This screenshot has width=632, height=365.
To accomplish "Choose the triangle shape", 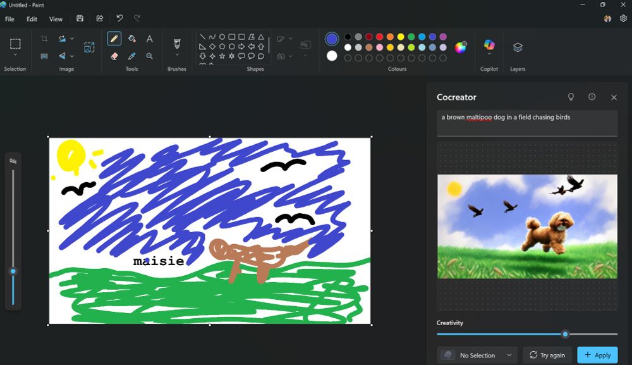I will [261, 37].
